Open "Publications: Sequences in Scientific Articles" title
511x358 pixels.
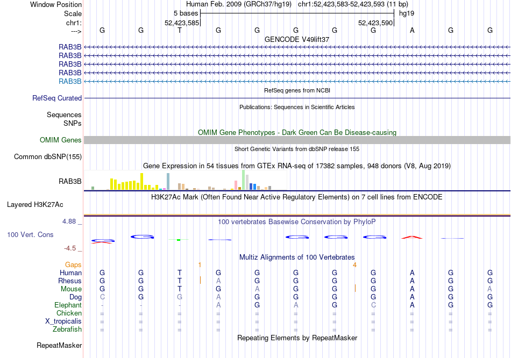point(297,107)
